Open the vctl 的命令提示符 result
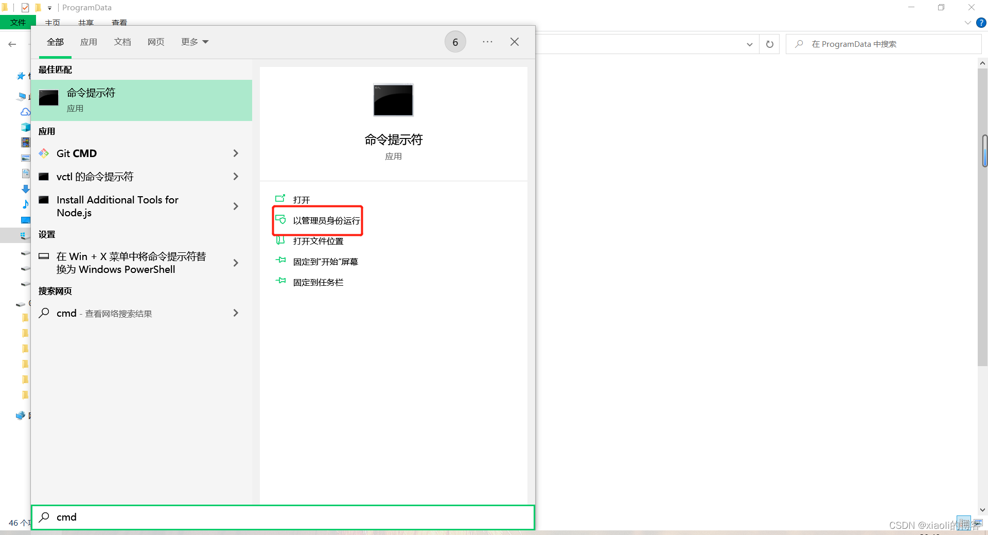The height and width of the screenshot is (535, 988). tap(142, 177)
